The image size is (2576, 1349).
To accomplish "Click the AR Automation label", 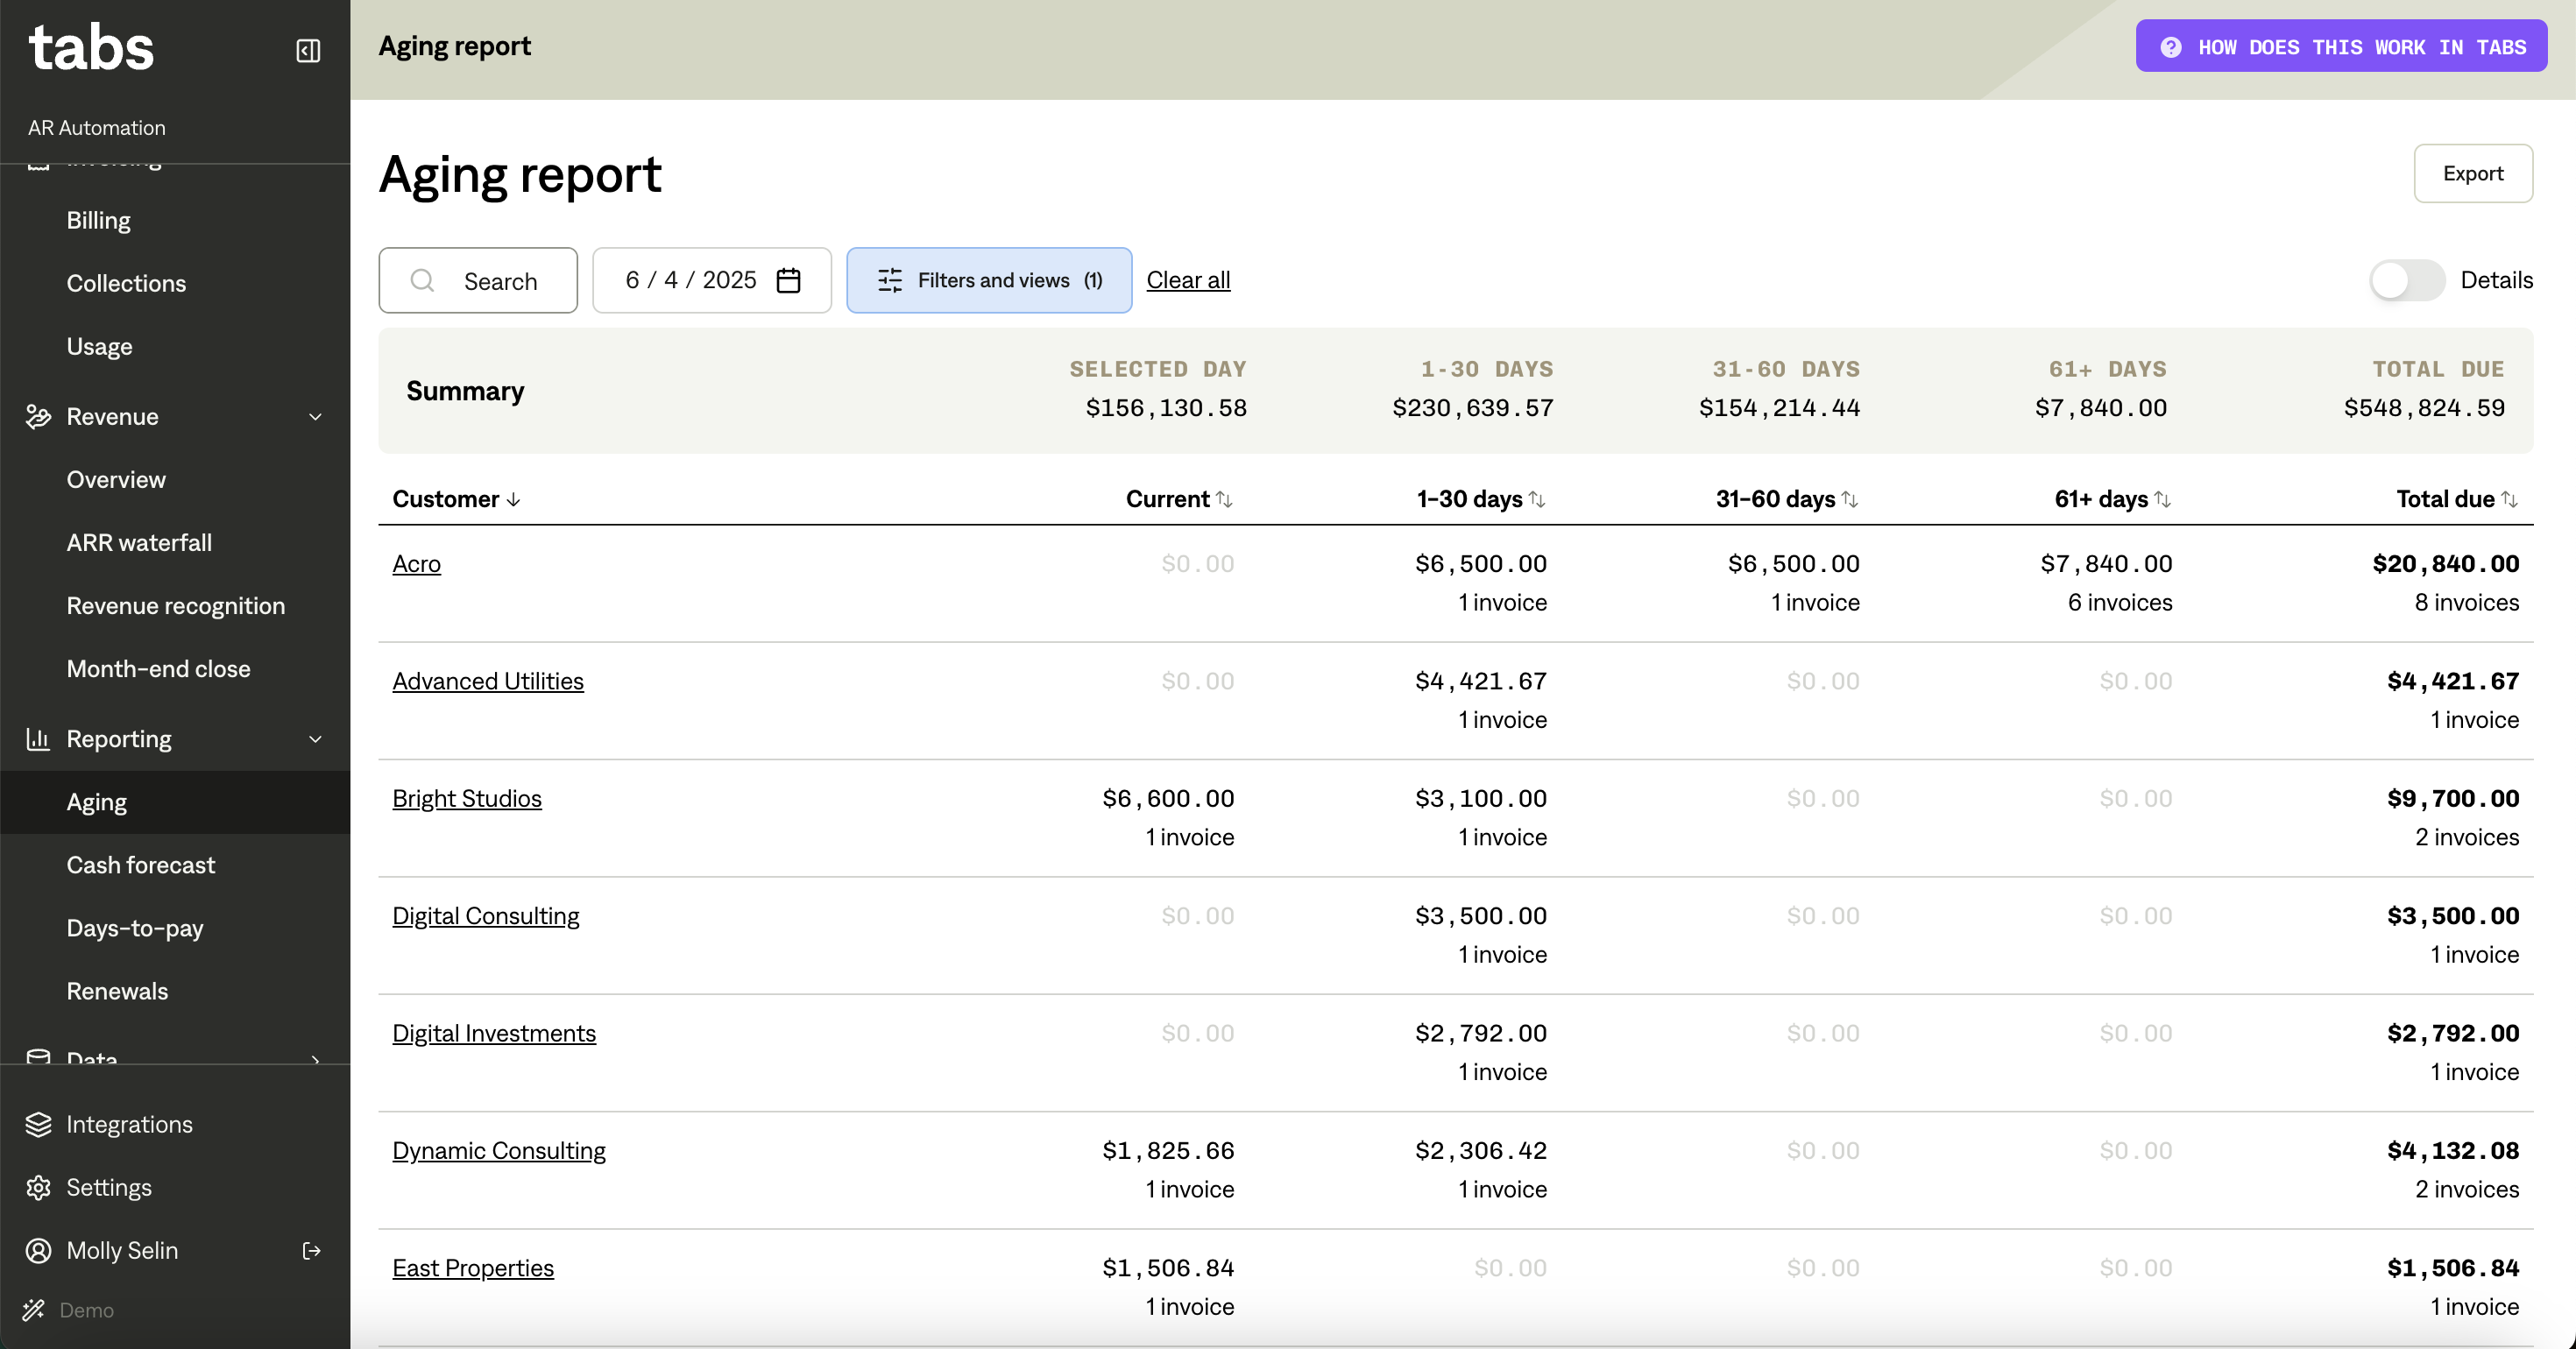I will pyautogui.click(x=97, y=127).
